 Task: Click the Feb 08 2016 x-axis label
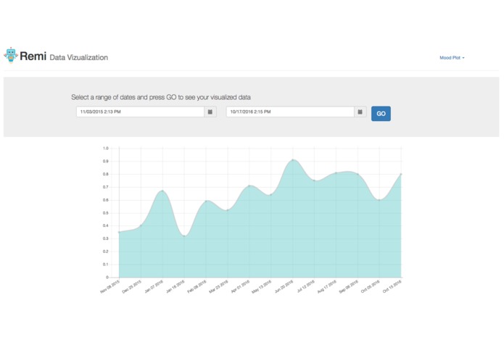click(x=197, y=286)
